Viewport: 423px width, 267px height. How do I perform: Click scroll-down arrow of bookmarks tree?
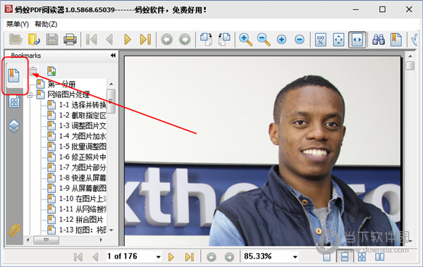tap(111, 230)
